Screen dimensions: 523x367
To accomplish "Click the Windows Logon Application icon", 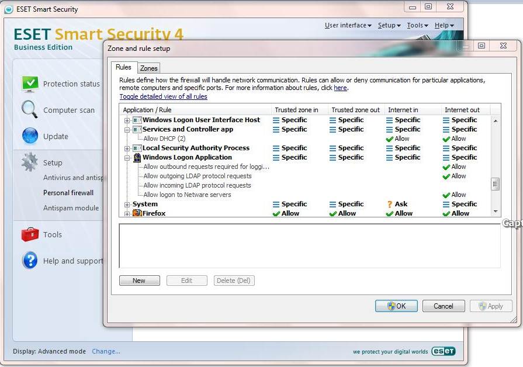I will [137, 157].
